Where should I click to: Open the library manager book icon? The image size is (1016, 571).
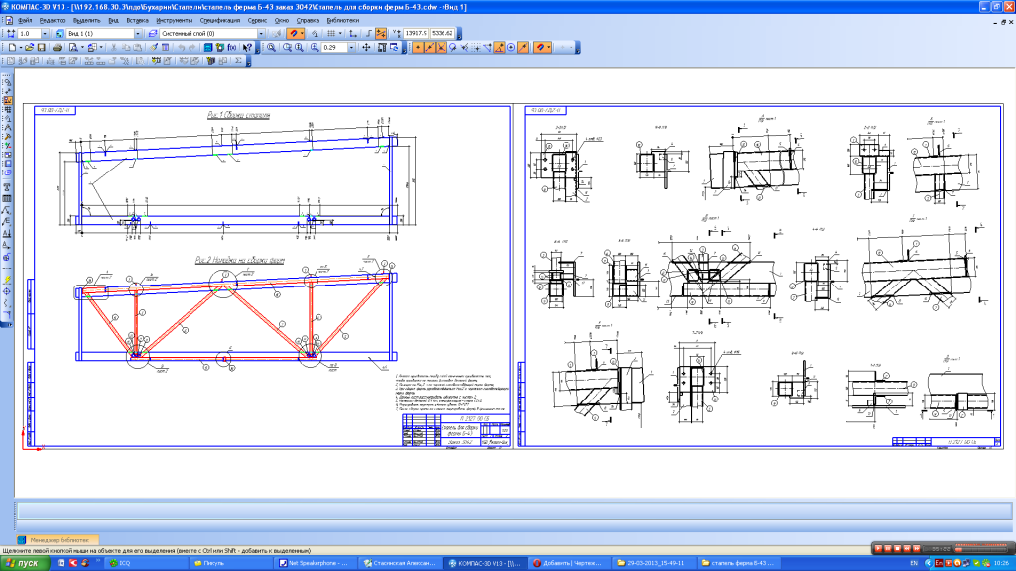point(208,48)
